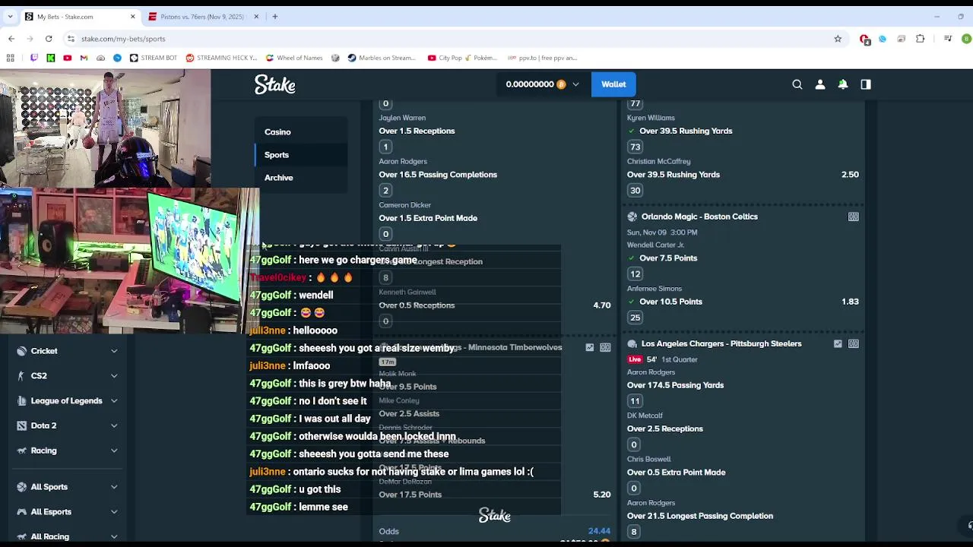This screenshot has height=547, width=973.
Task: Expand the All Esports sidebar section
Action: 114,512
